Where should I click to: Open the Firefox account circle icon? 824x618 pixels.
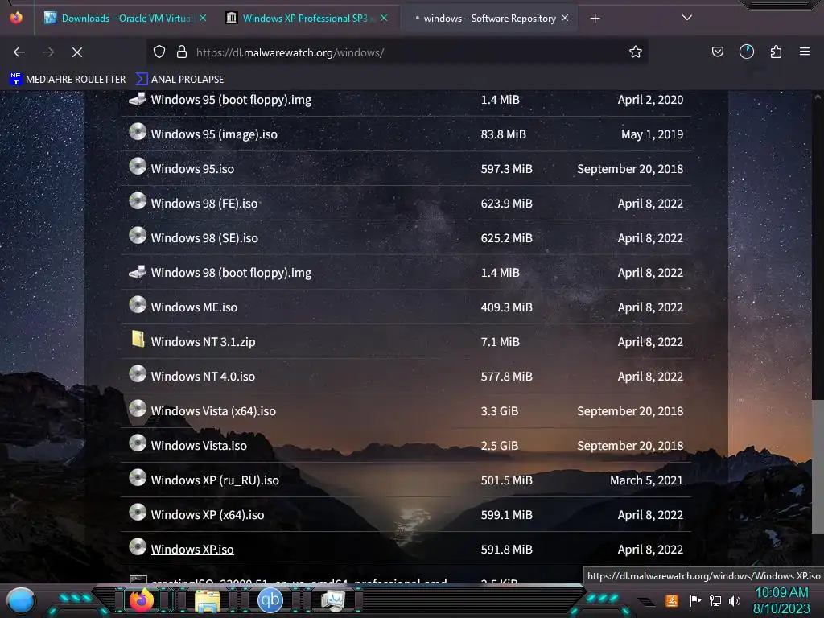746,51
